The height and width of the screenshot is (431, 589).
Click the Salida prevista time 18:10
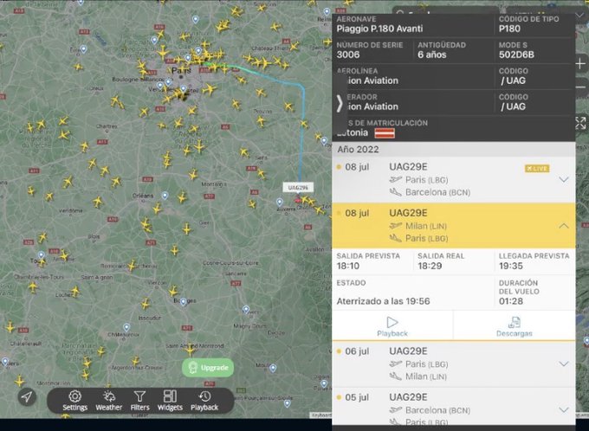pos(348,266)
